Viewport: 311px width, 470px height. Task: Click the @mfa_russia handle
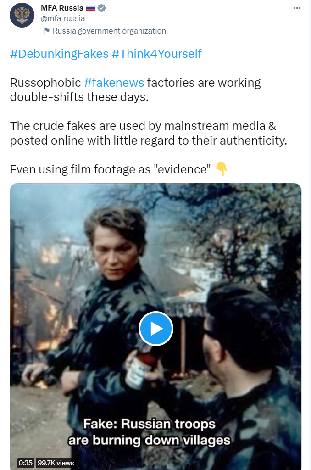63,18
